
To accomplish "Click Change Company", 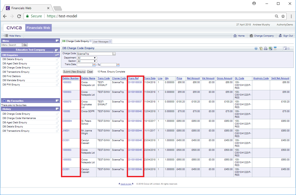I will pyautogui.click(x=262, y=36).
